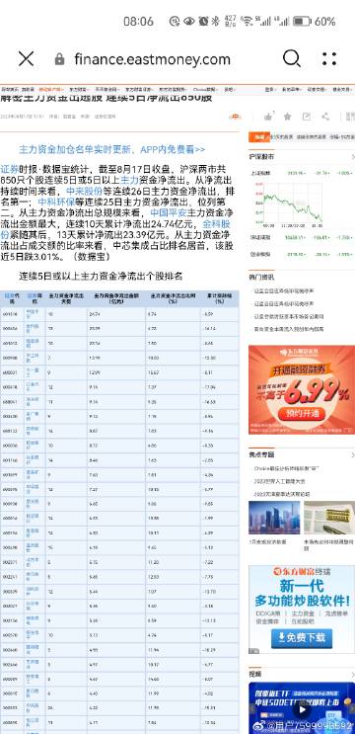Tap the Bluetooth status icon
This screenshot has height=734, width=355.
216,22
